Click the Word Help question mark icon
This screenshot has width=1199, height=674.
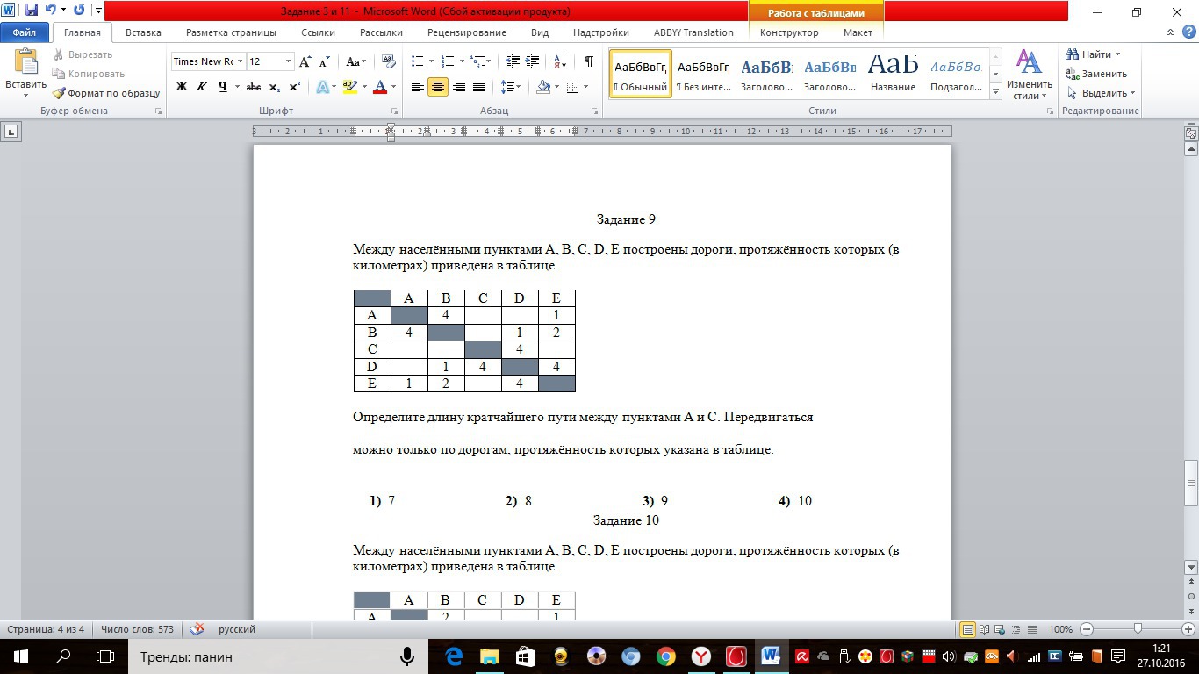click(x=1188, y=32)
